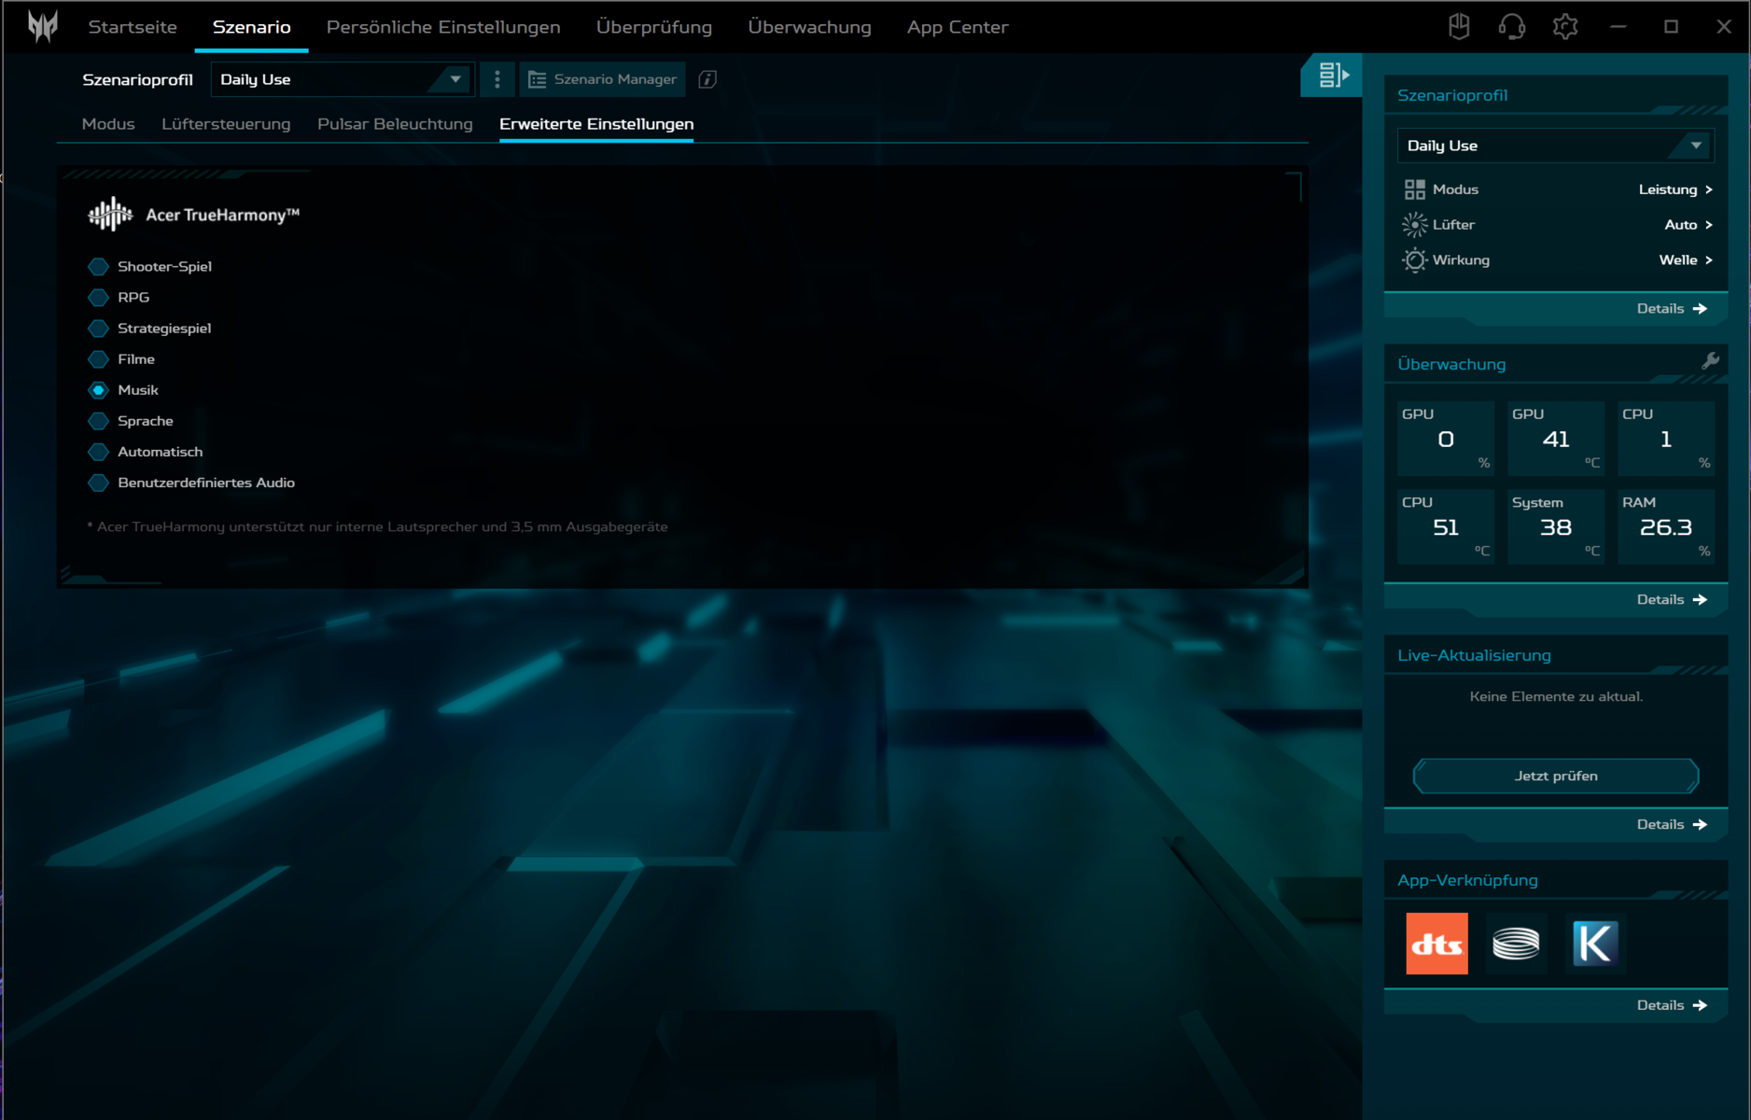1751x1120 pixels.
Task: Open the Überwachung main menu tab
Action: [809, 27]
